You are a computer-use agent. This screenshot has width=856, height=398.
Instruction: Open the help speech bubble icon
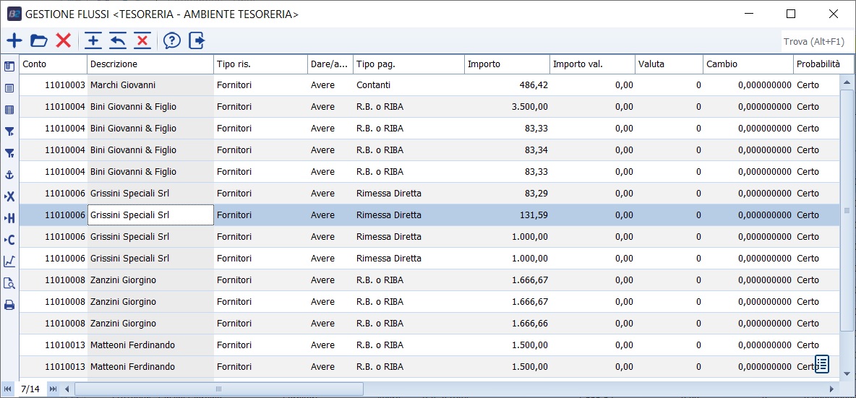click(x=171, y=41)
